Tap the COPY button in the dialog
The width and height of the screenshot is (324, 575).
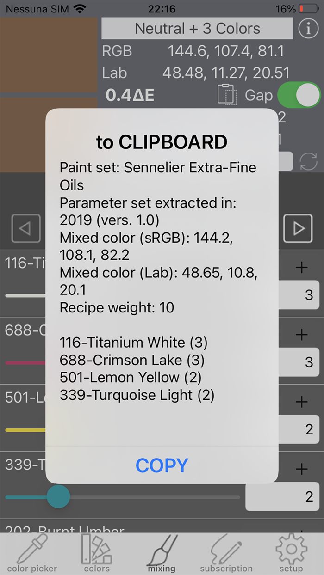(162, 465)
